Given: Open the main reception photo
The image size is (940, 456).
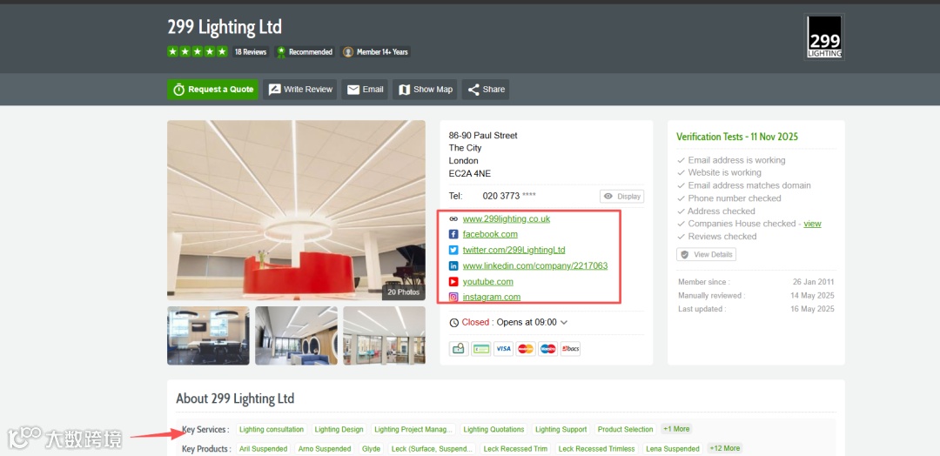Looking at the screenshot, I should coord(296,210).
